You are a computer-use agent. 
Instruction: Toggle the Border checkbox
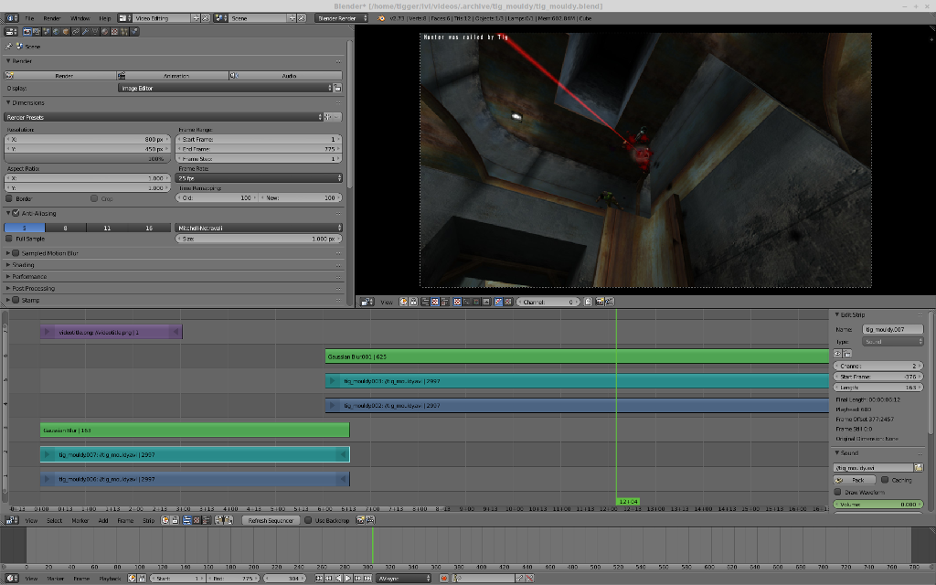pyautogui.click(x=9, y=198)
